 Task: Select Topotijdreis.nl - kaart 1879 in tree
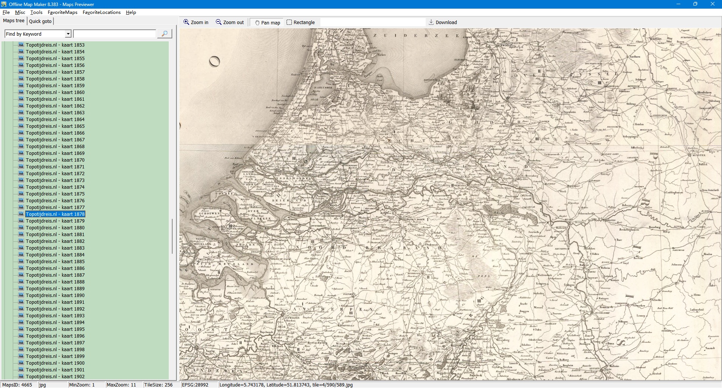[55, 221]
